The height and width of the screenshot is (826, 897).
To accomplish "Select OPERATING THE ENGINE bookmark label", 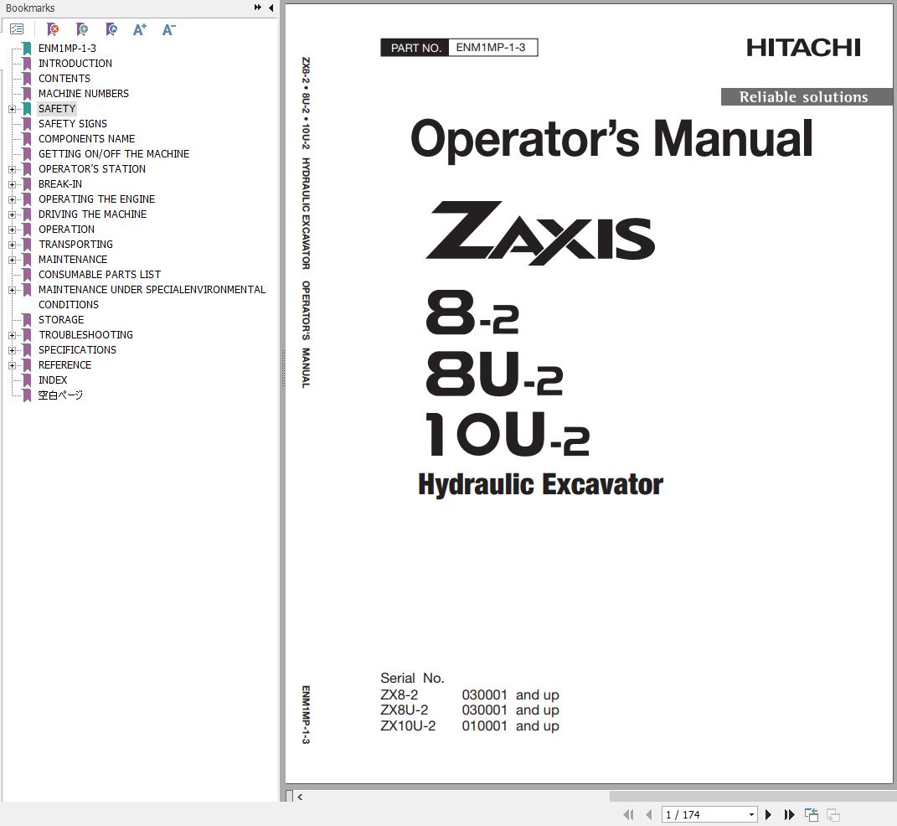I will tap(96, 199).
